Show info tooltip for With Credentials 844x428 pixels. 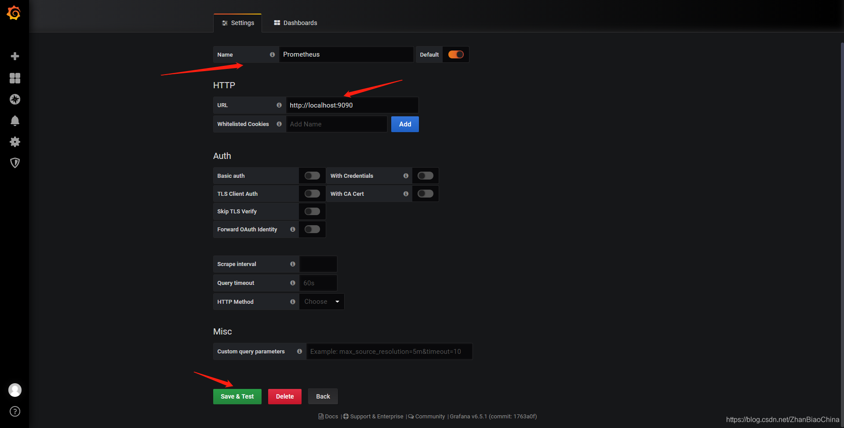click(x=406, y=176)
